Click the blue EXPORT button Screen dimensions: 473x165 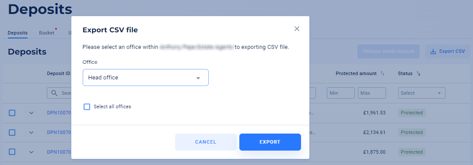(x=270, y=142)
